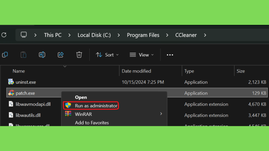Sort files by the Name column header
This screenshot has width=269, height=151.
[x=19, y=71]
